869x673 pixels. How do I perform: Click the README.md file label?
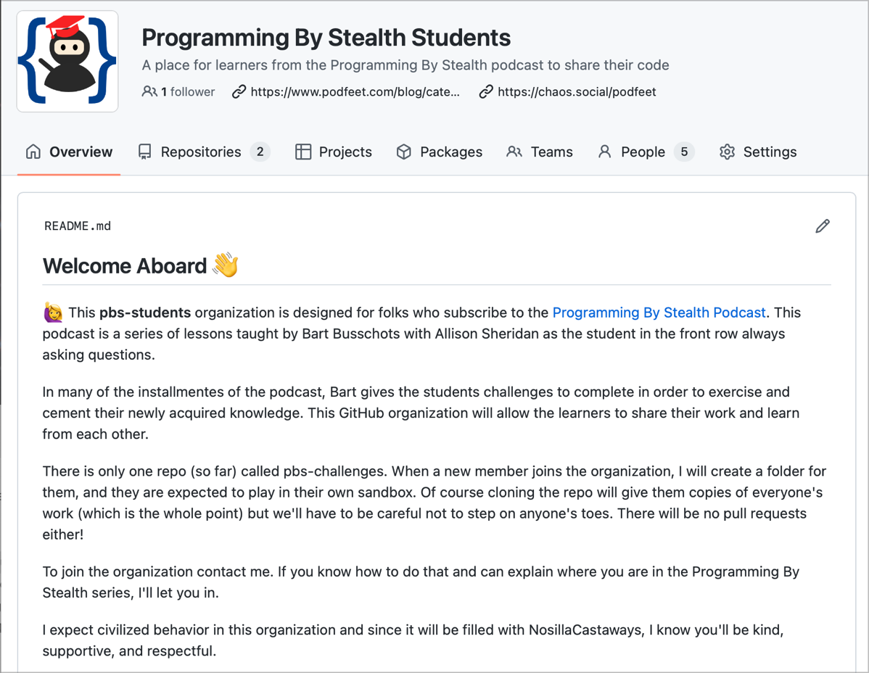pyautogui.click(x=78, y=226)
